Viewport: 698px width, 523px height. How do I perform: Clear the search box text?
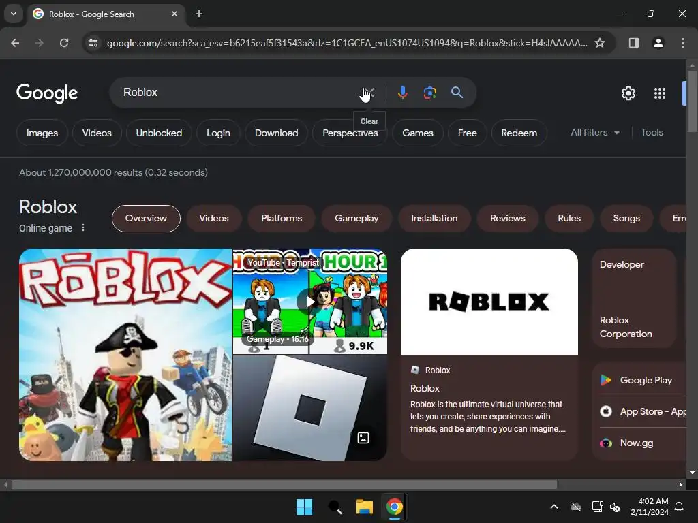368,93
